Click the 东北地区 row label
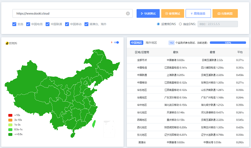This screenshot has width=251, height=148. 142,135
